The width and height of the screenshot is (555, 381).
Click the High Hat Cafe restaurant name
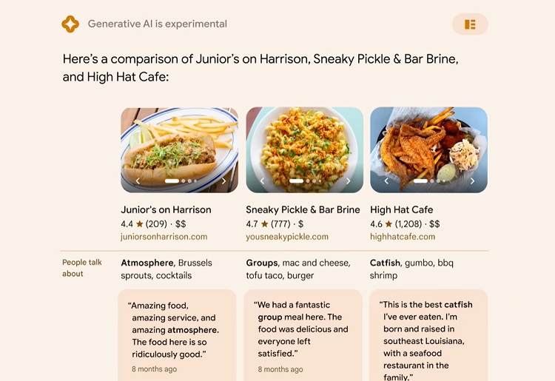[x=401, y=209]
